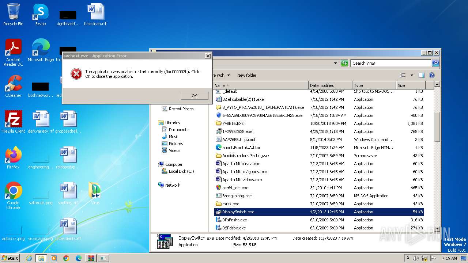468x263 pixels.
Task: Select the sonthey.rtf desktop file
Action: point(68,194)
